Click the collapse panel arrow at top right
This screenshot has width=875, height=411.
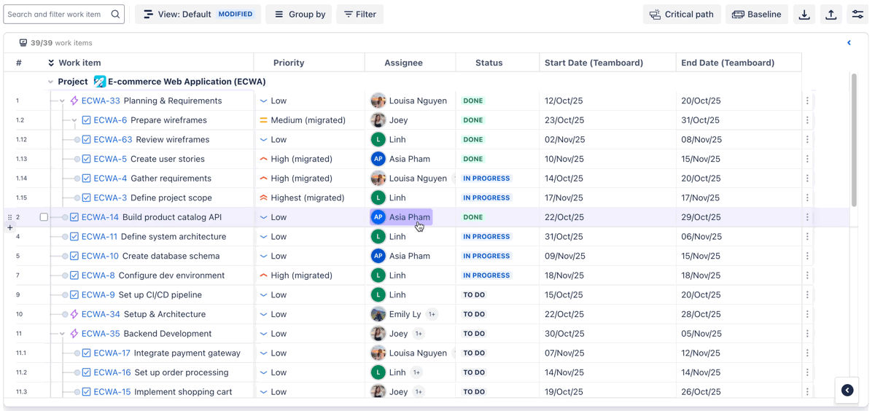(x=849, y=43)
